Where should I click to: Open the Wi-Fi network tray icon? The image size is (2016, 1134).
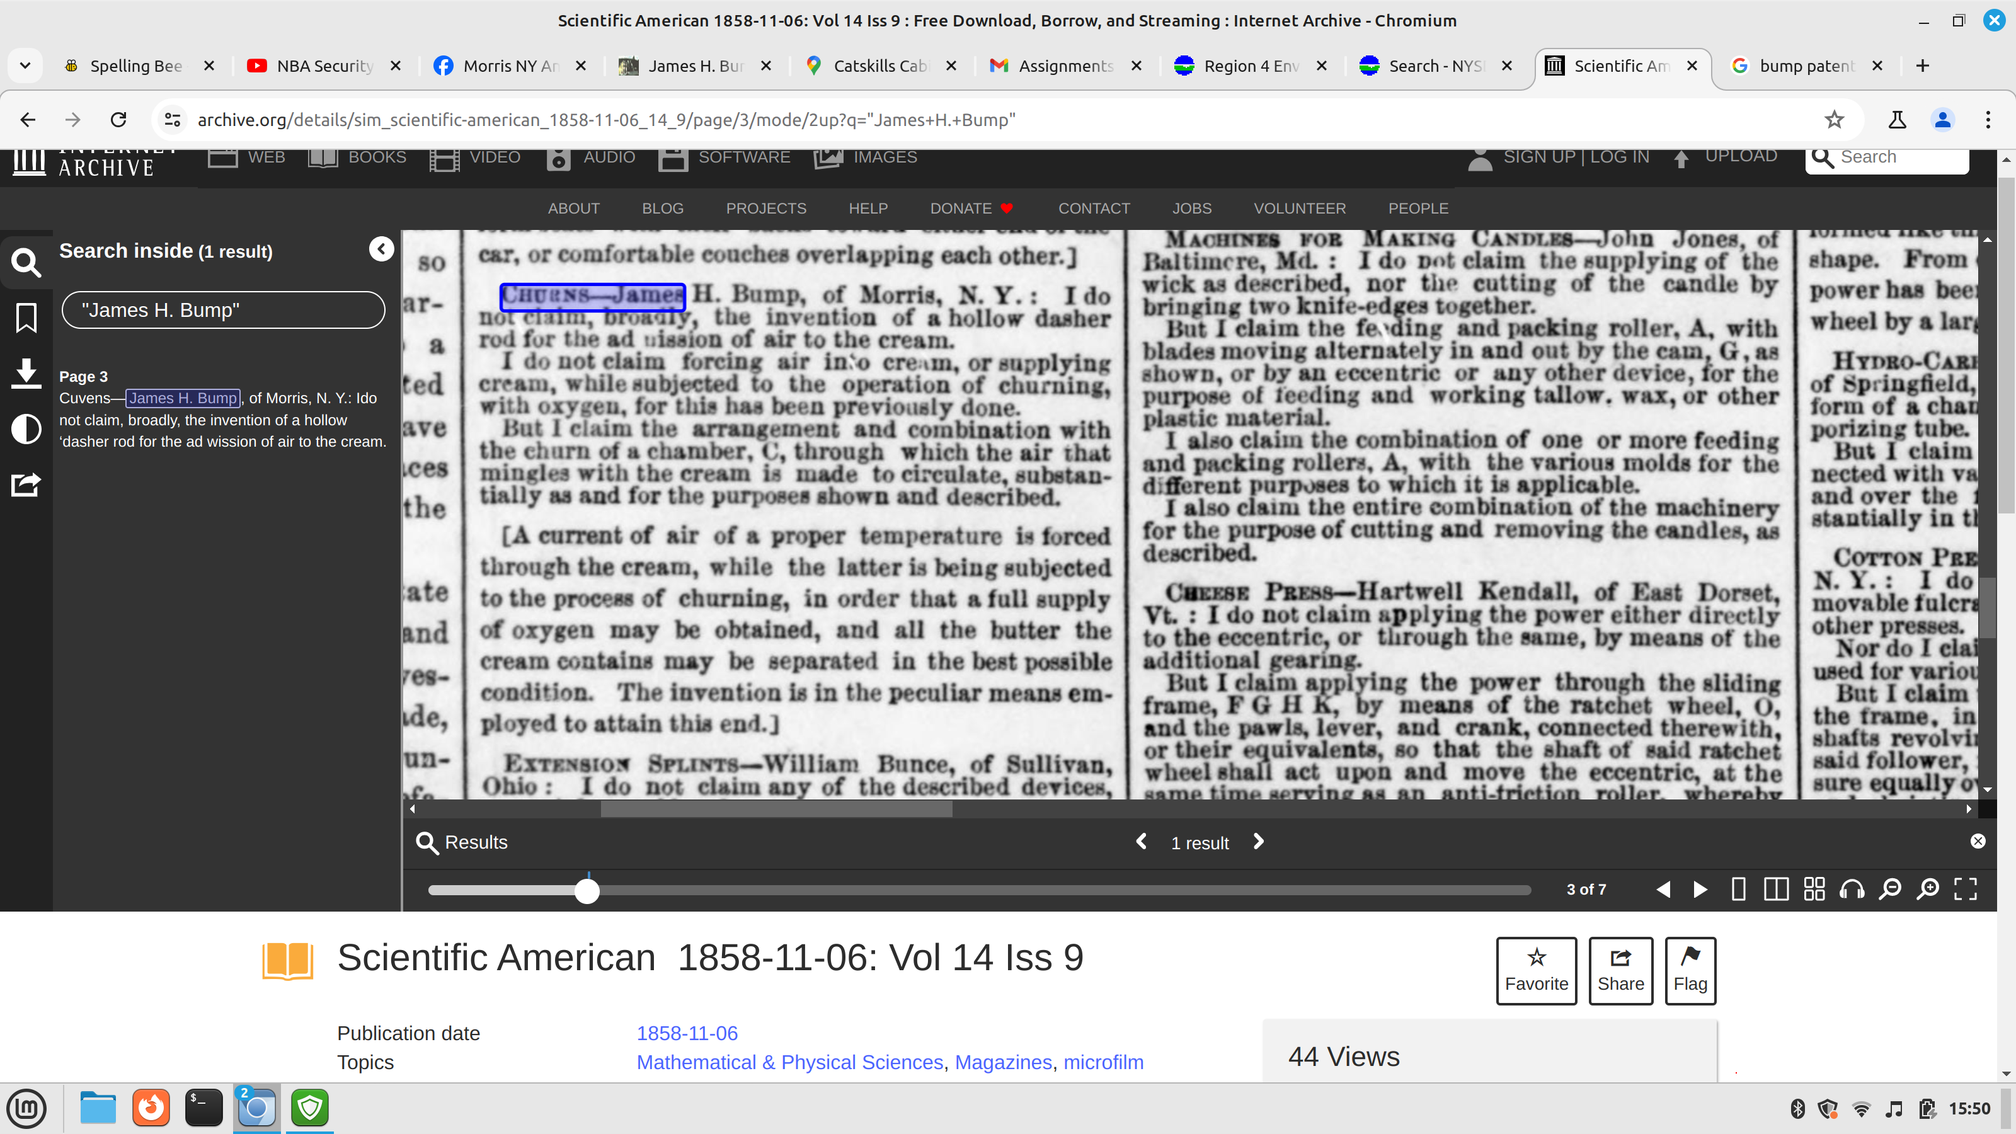(x=1862, y=1109)
